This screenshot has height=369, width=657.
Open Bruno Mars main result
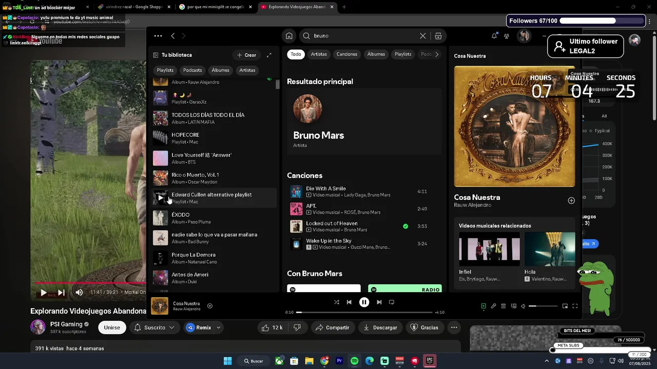(364, 121)
